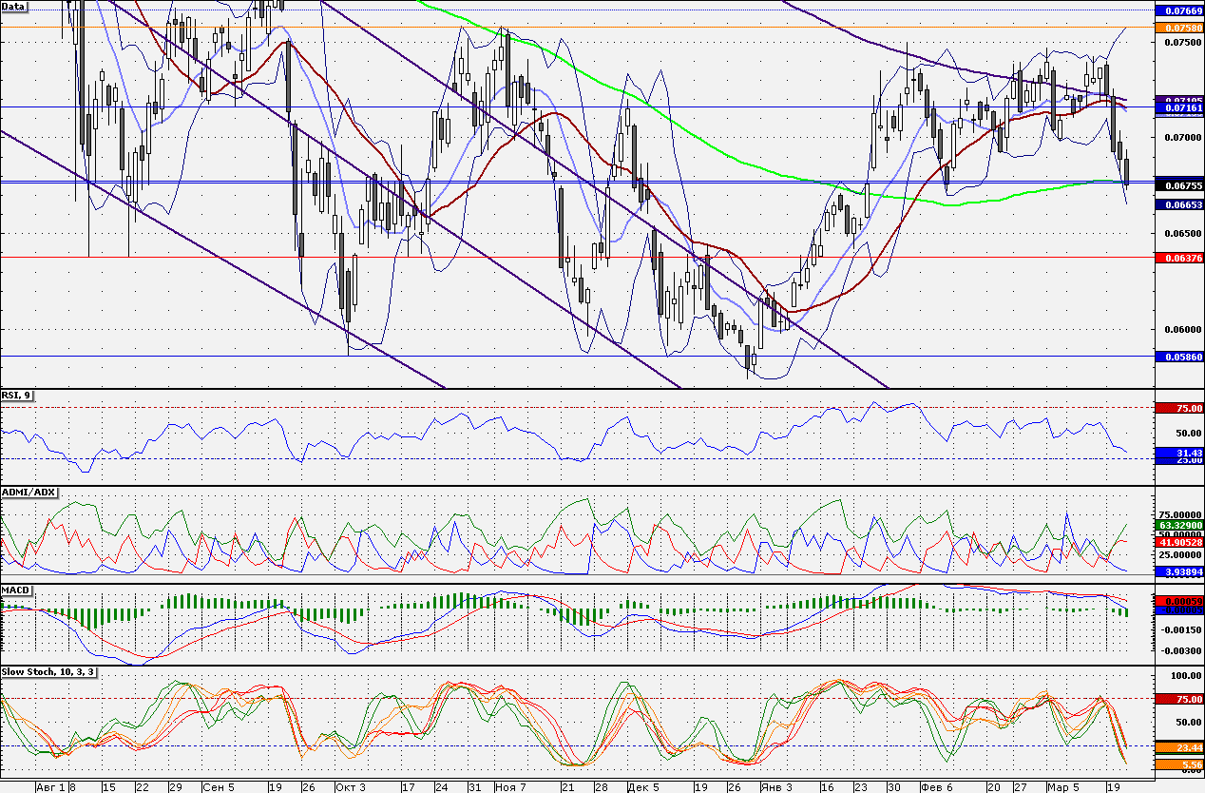The height and width of the screenshot is (793, 1205).
Task: Click the Мар 5 date label
Action: 1062,786
